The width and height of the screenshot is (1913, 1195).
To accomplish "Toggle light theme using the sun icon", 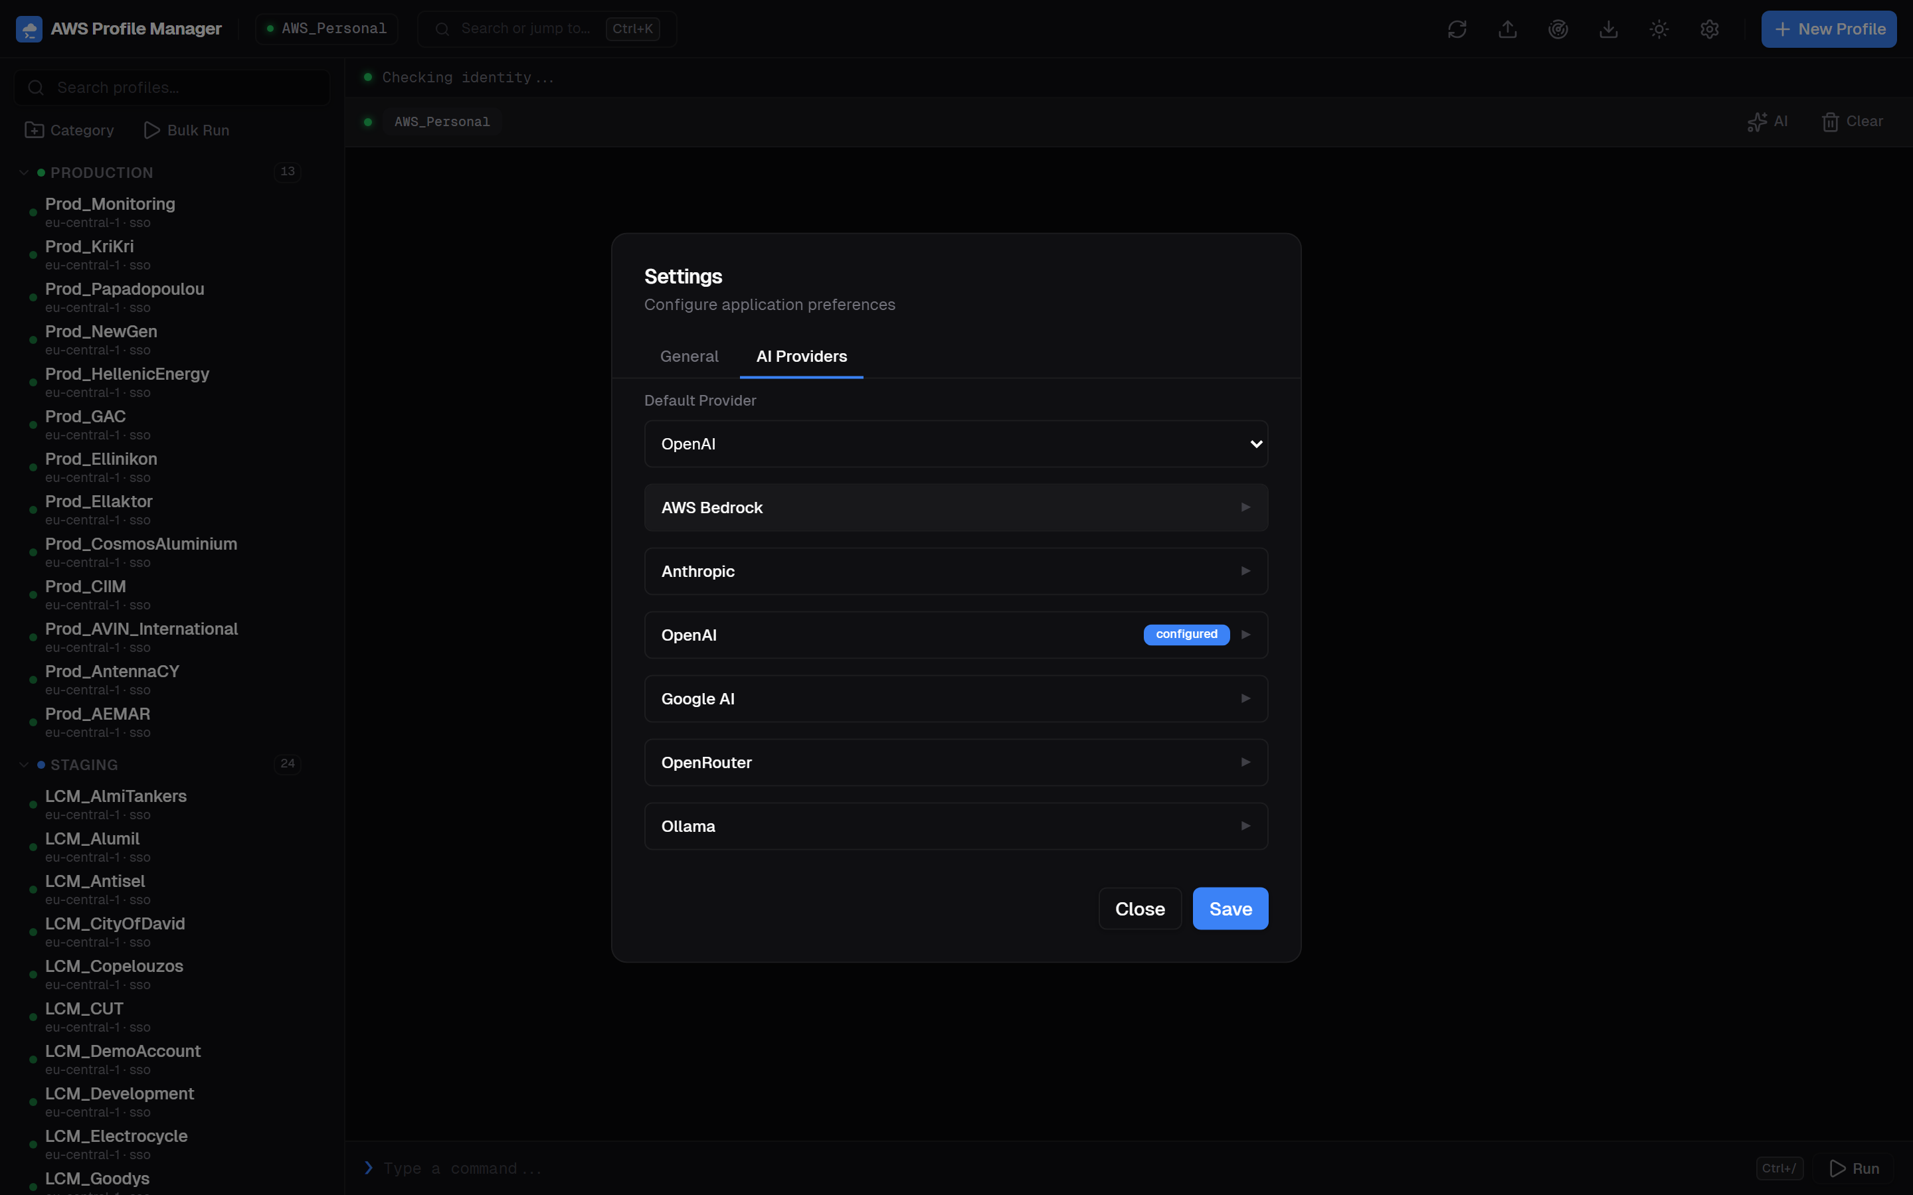I will 1659,29.
